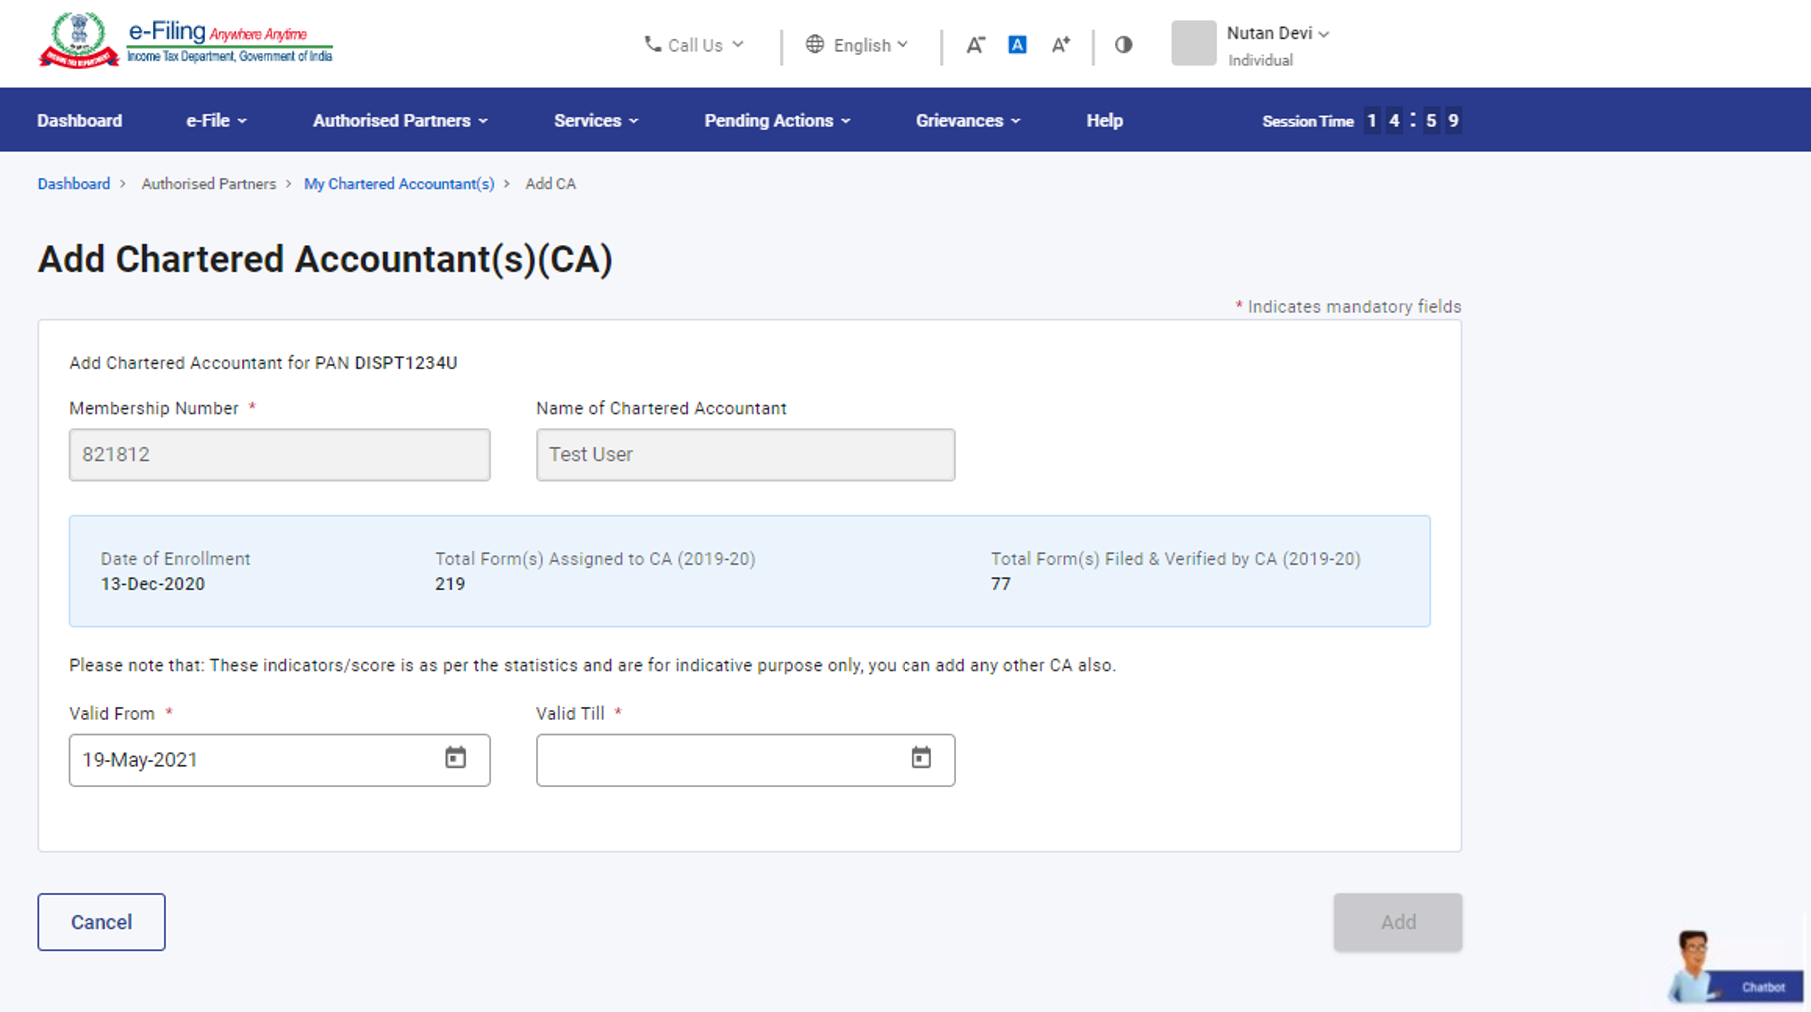Increase font size with A+ icon
1811x1012 pixels.
tap(1060, 45)
